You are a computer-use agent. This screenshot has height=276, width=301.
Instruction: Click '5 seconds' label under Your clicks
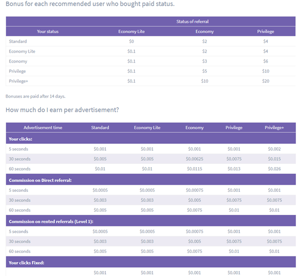[19, 149]
